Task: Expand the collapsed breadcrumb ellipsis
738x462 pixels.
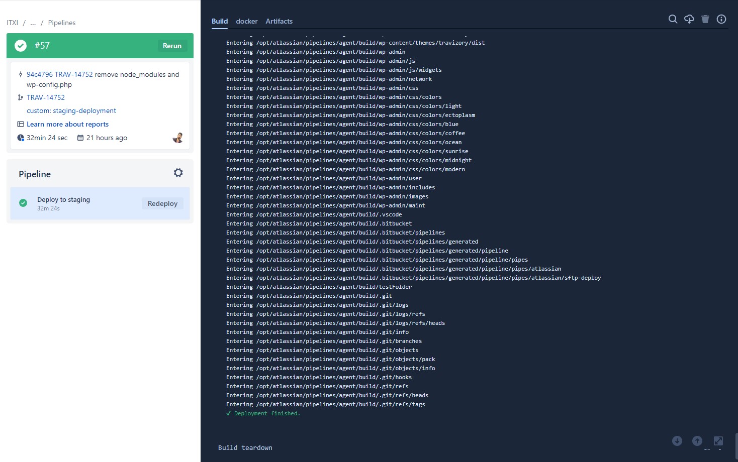Action: pos(32,23)
